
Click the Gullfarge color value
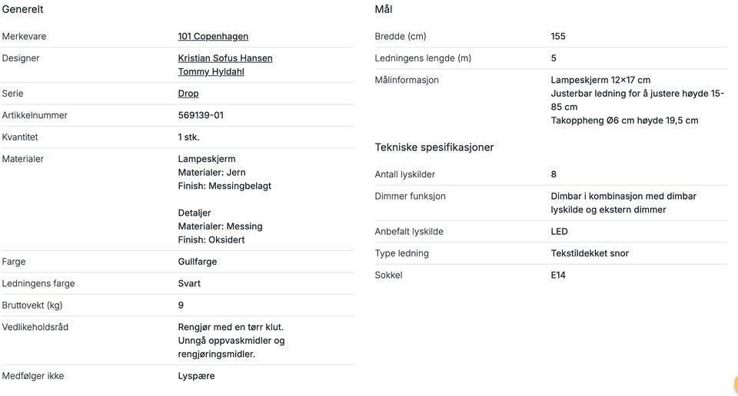point(198,262)
